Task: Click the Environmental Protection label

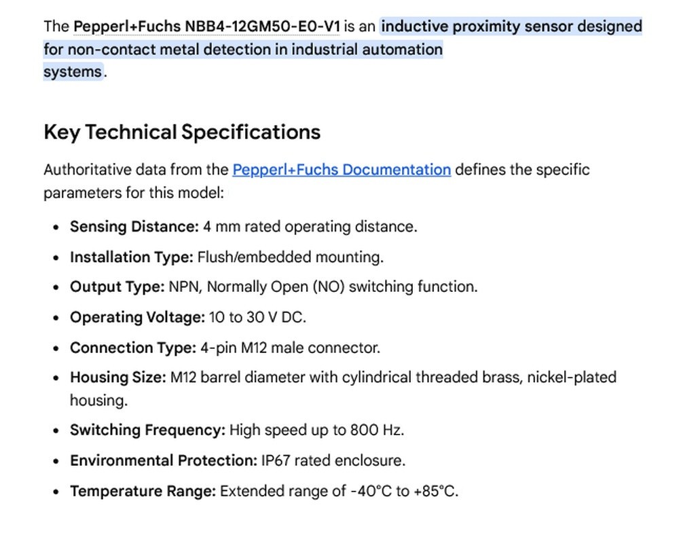Action: tap(164, 460)
